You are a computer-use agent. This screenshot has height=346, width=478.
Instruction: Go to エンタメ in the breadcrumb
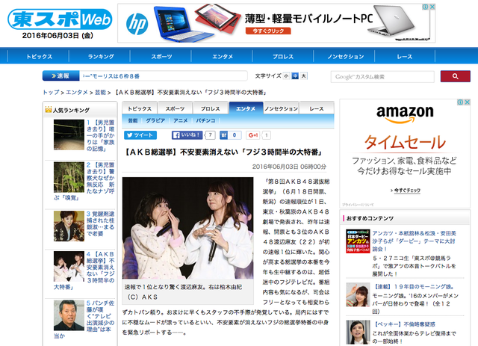(77, 93)
